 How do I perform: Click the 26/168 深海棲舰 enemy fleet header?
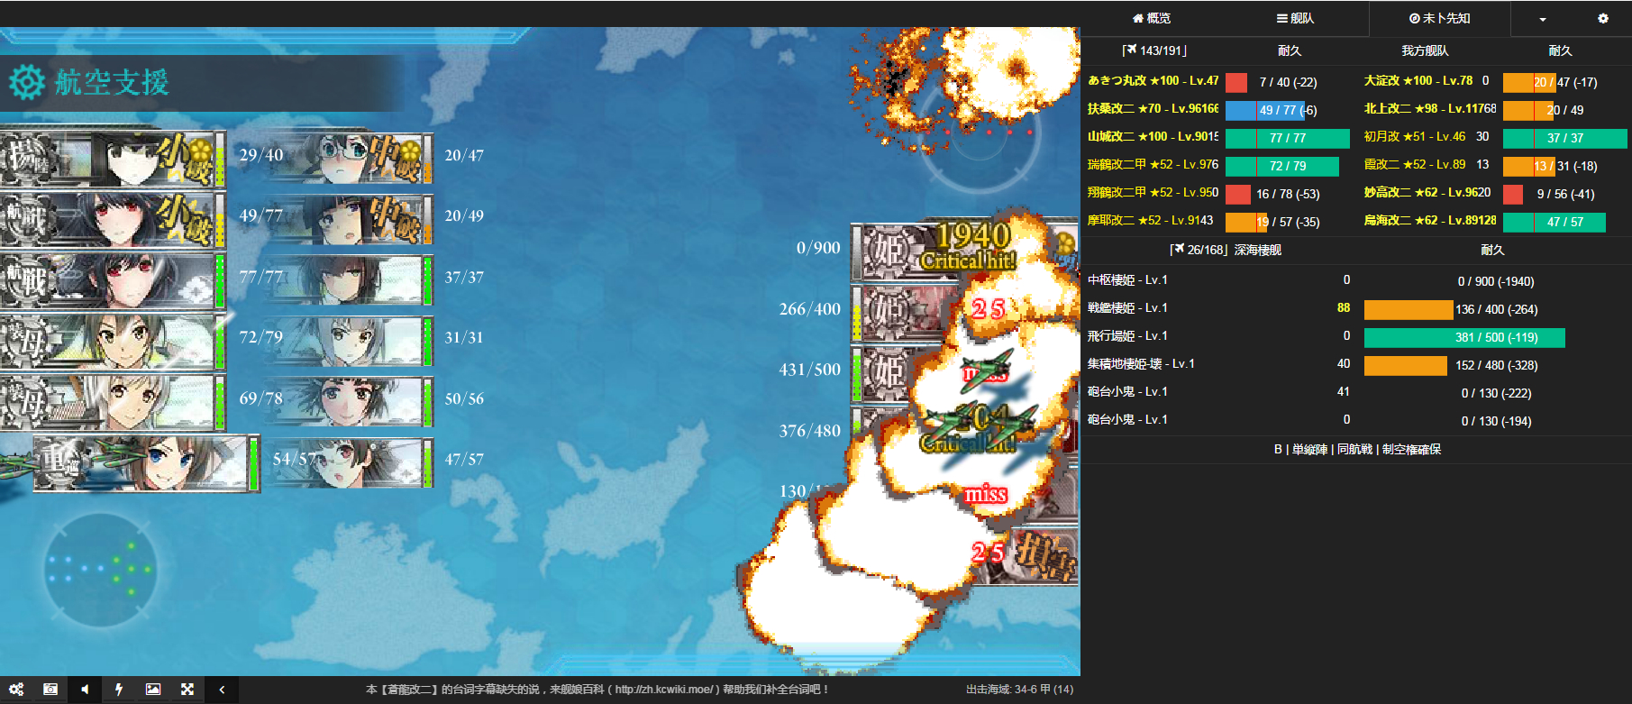pyautogui.click(x=1225, y=251)
